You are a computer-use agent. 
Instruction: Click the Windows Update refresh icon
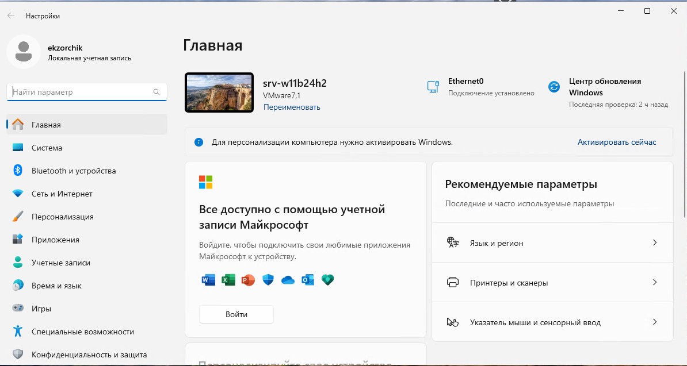click(x=554, y=87)
